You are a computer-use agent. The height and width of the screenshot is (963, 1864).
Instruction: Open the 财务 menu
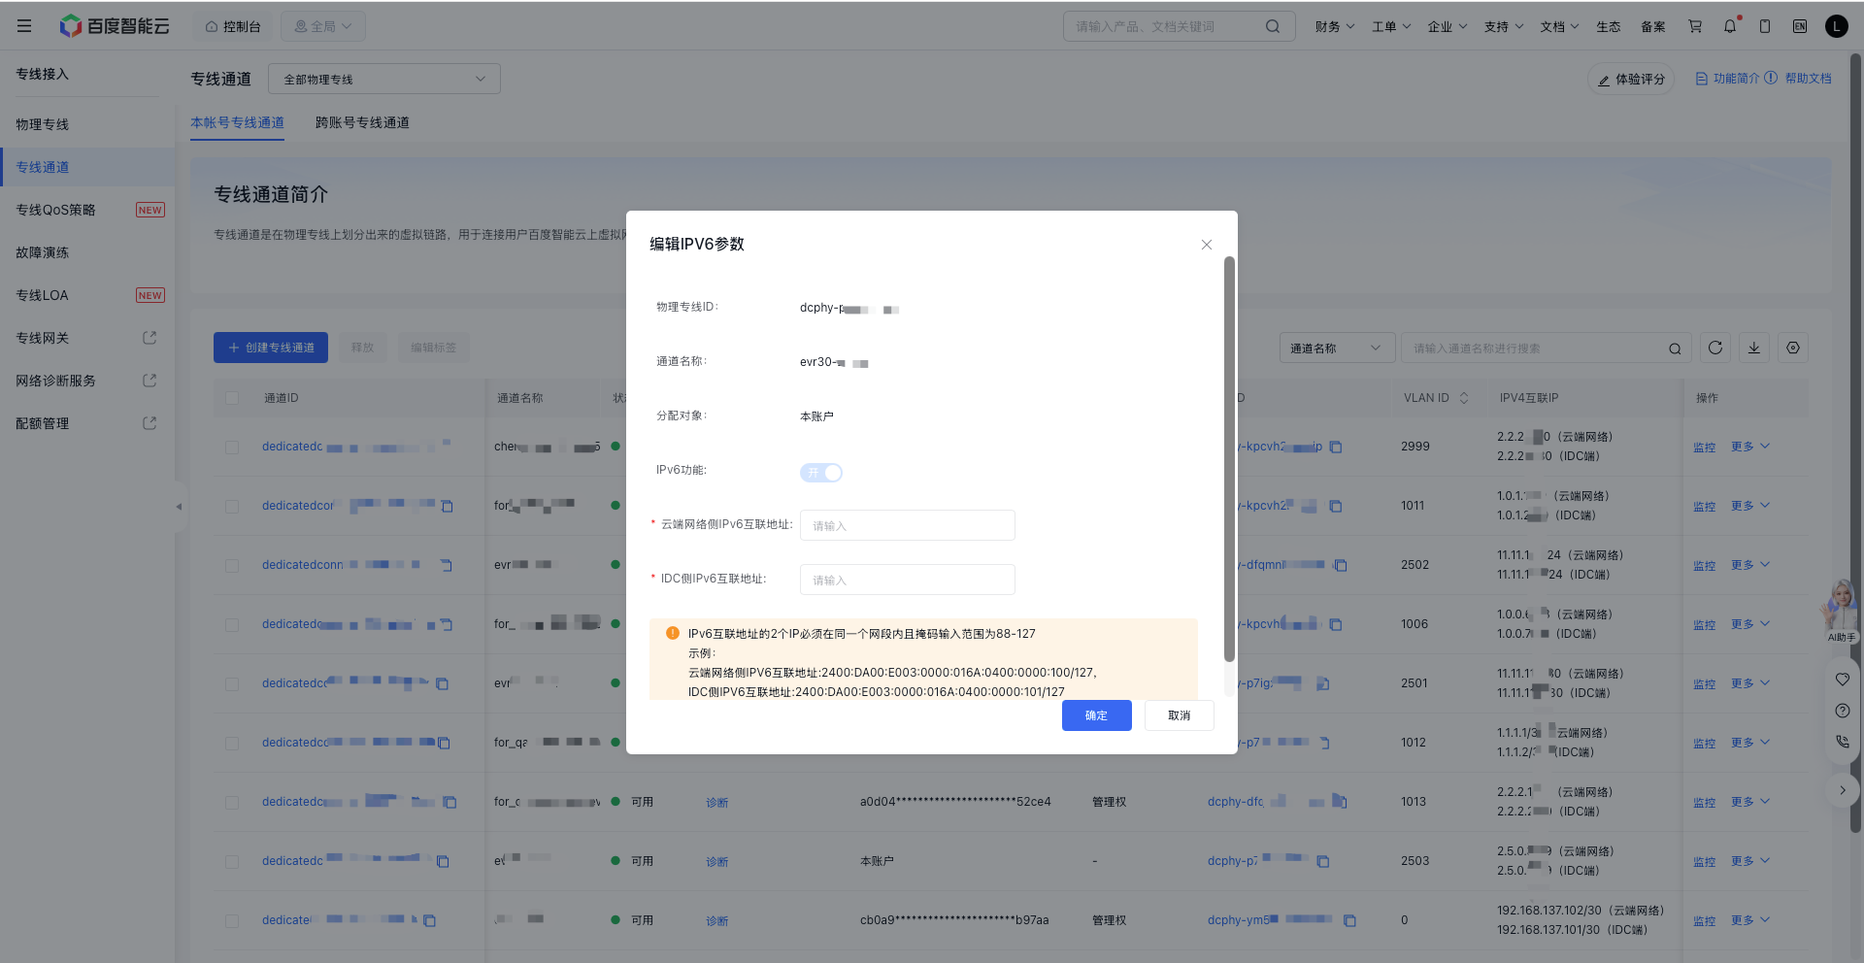(x=1335, y=26)
